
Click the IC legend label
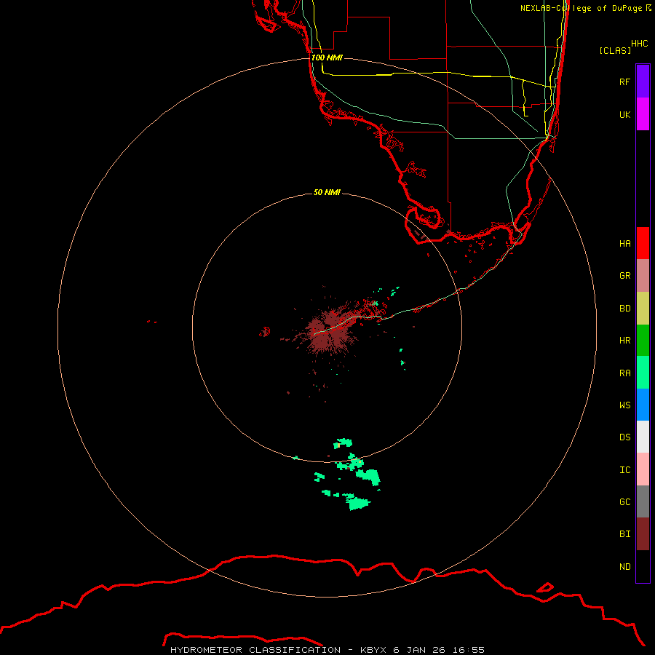coord(624,470)
